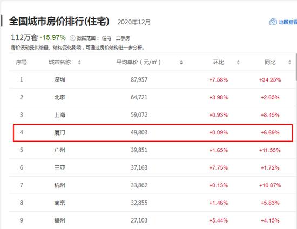Click the data range help question icon
The image size is (297, 229).
coord(72,38)
